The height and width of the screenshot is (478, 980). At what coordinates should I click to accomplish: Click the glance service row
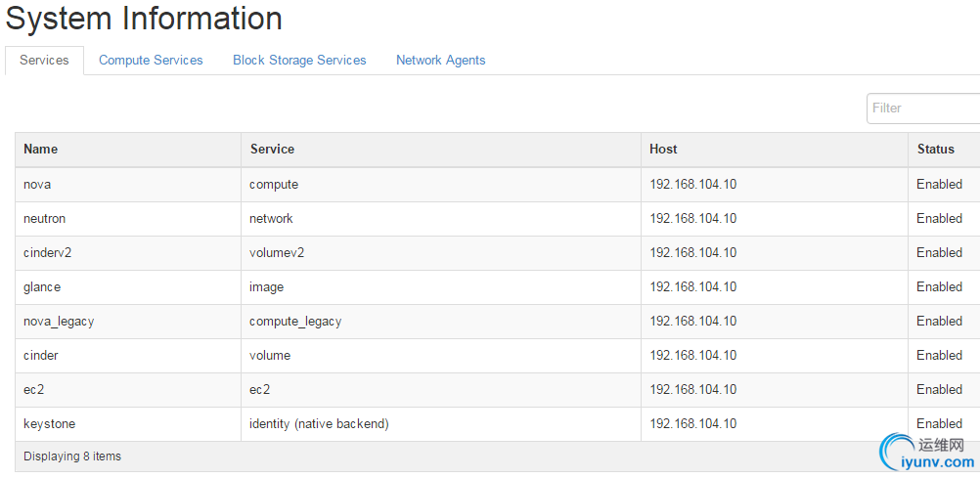point(42,286)
